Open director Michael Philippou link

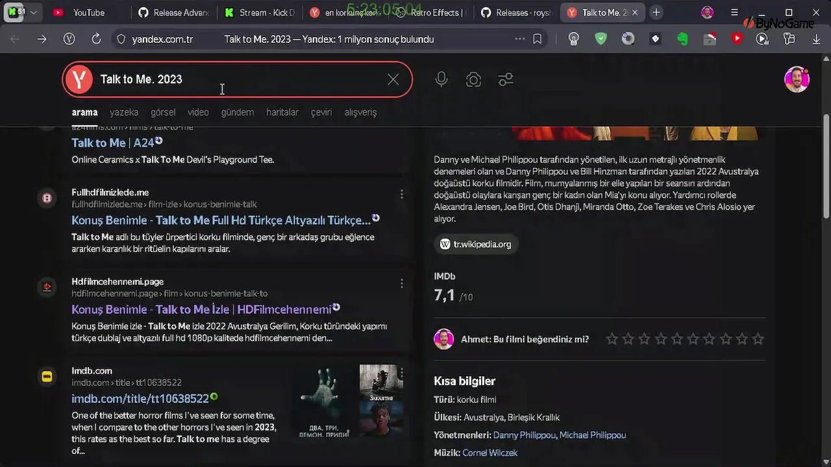pos(593,435)
